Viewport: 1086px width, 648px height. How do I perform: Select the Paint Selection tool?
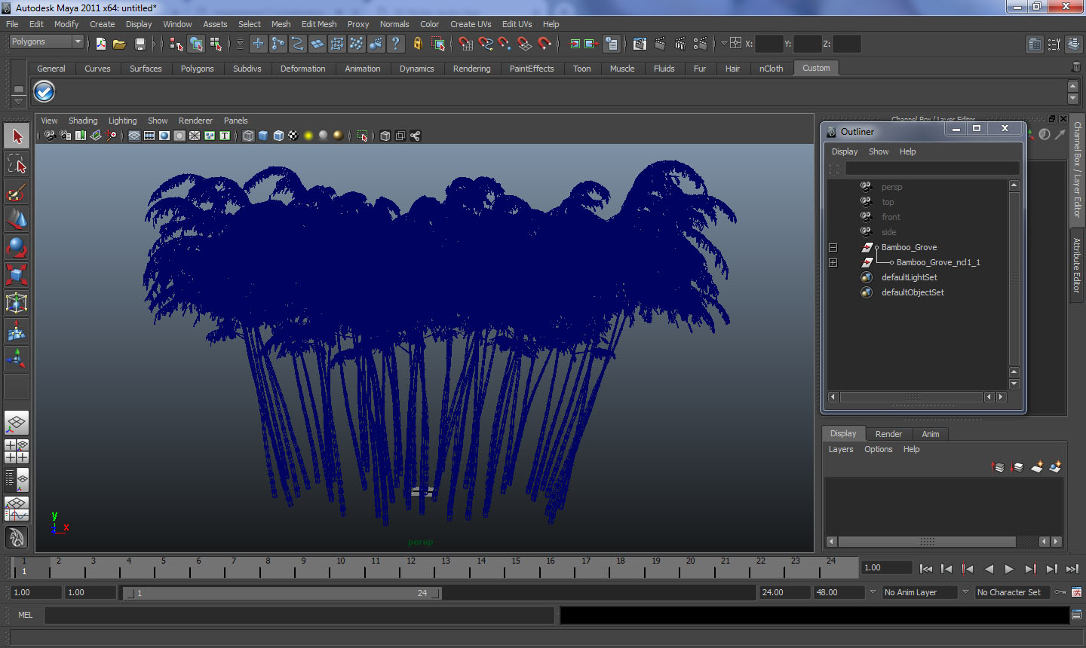[x=17, y=193]
